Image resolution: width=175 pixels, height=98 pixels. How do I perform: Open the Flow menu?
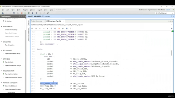tap(13, 10)
